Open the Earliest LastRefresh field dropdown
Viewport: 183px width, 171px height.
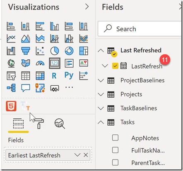pos(77,155)
